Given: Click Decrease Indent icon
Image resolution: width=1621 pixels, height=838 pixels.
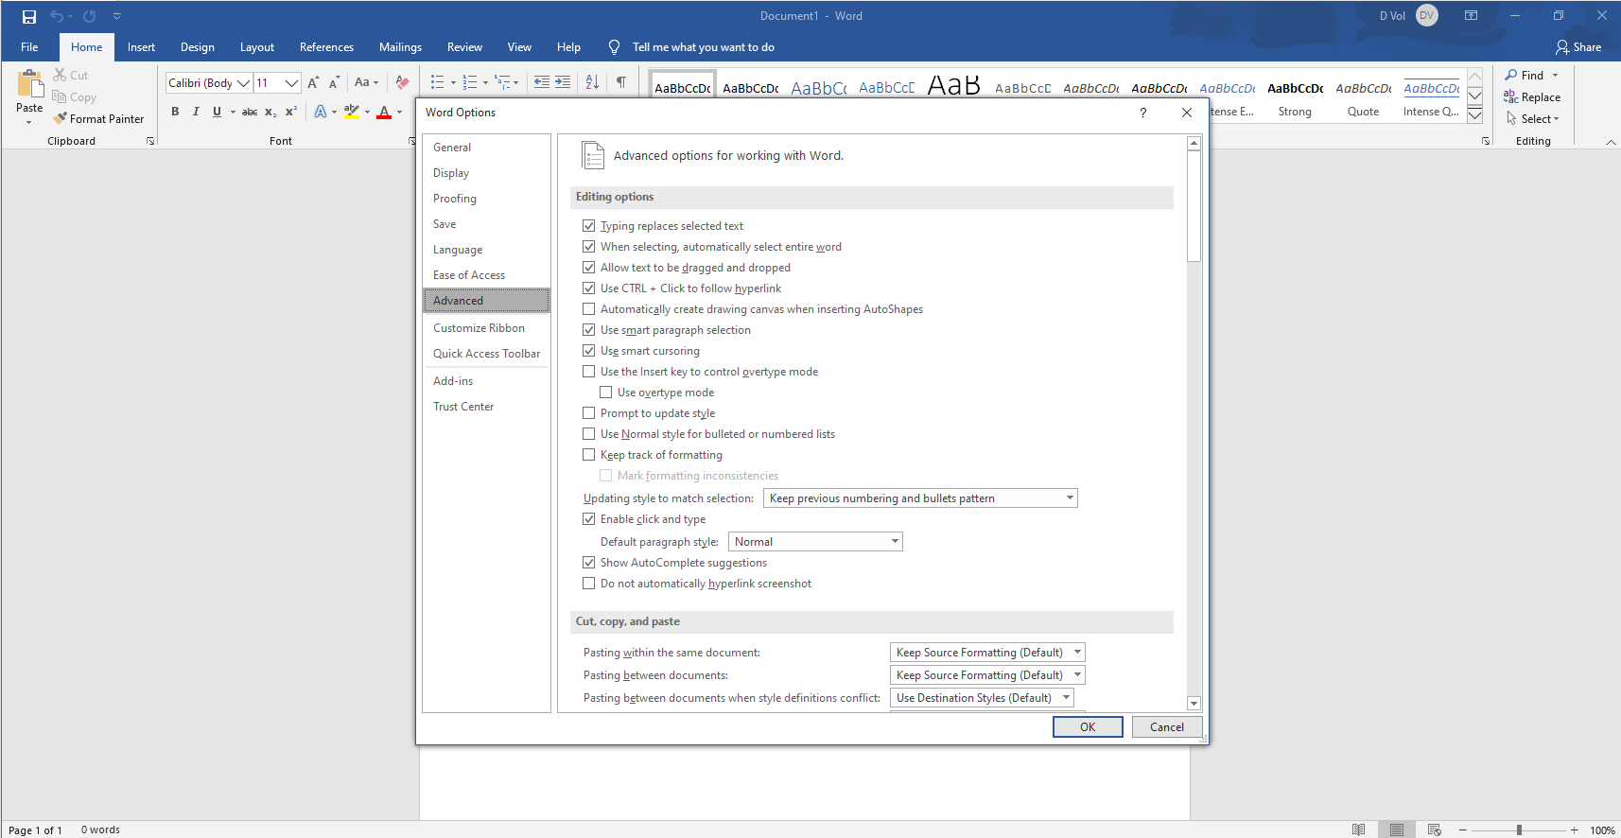Looking at the screenshot, I should 542,82.
